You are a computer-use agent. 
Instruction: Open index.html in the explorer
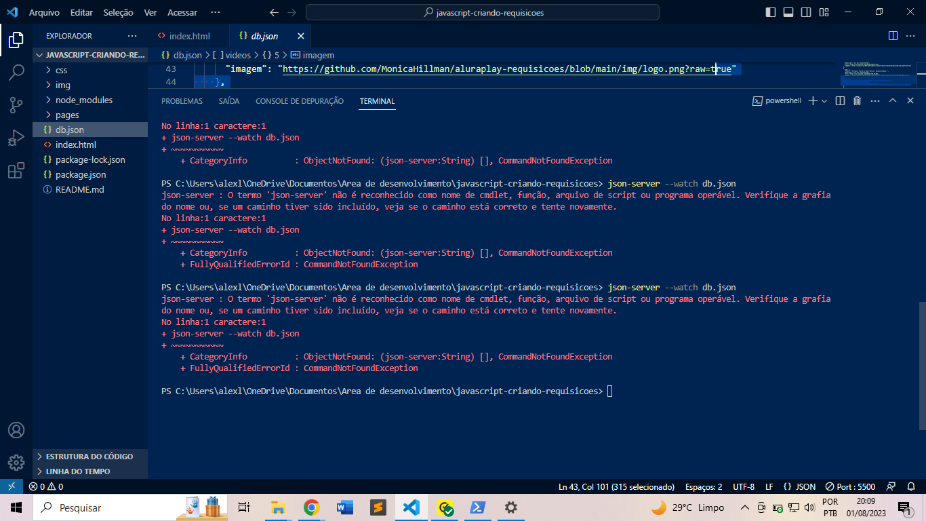click(90, 144)
